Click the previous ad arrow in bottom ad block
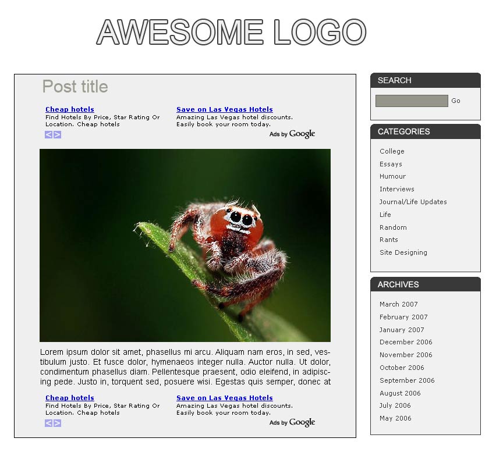 [x=48, y=423]
